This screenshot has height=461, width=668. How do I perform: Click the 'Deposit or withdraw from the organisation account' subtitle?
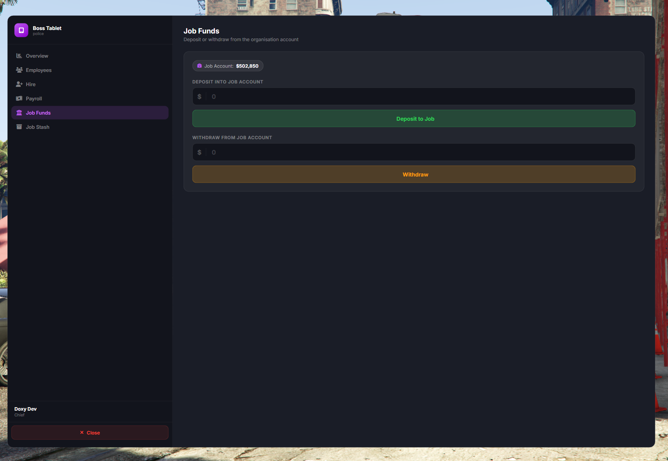coord(241,40)
